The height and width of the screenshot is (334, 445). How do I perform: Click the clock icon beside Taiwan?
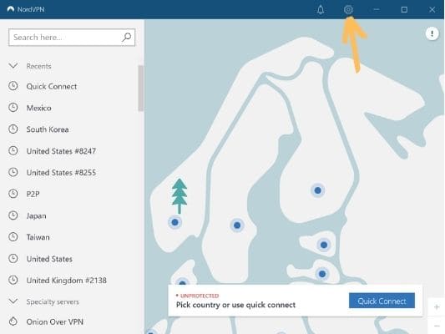tap(13, 237)
